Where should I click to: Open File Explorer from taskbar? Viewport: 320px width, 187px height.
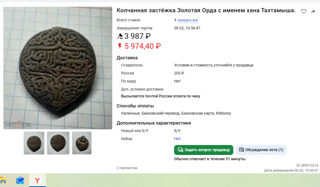[3, 180]
